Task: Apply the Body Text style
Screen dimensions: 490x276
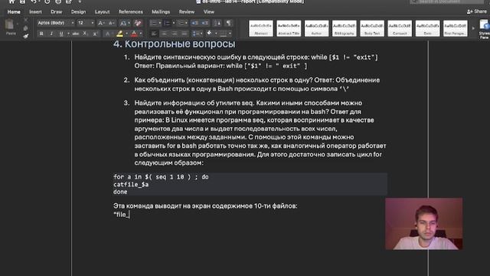Action: click(372, 28)
